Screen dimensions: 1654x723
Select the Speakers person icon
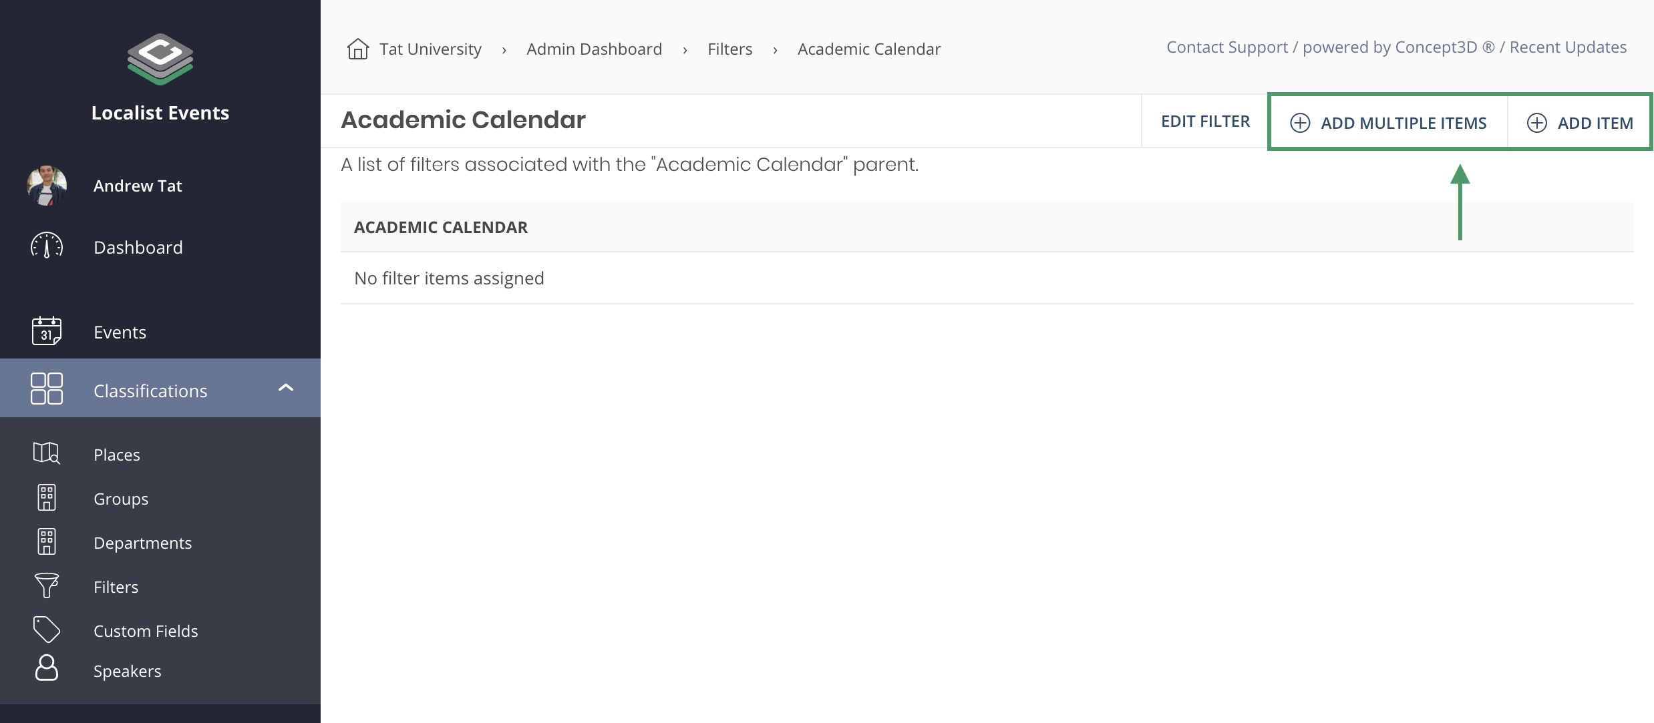point(46,668)
